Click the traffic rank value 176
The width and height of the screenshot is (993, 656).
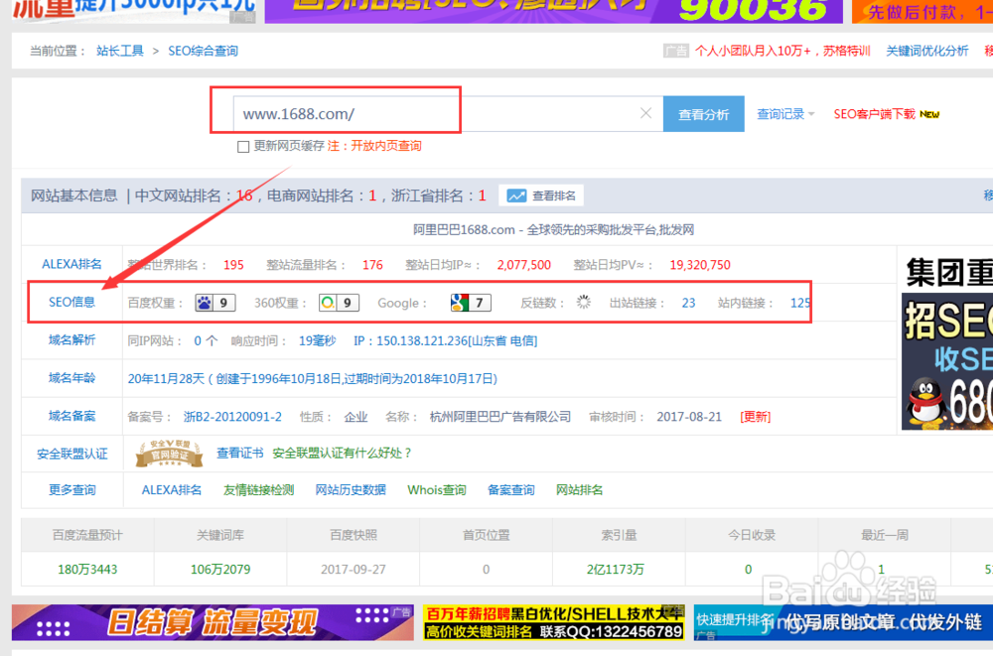tap(372, 265)
